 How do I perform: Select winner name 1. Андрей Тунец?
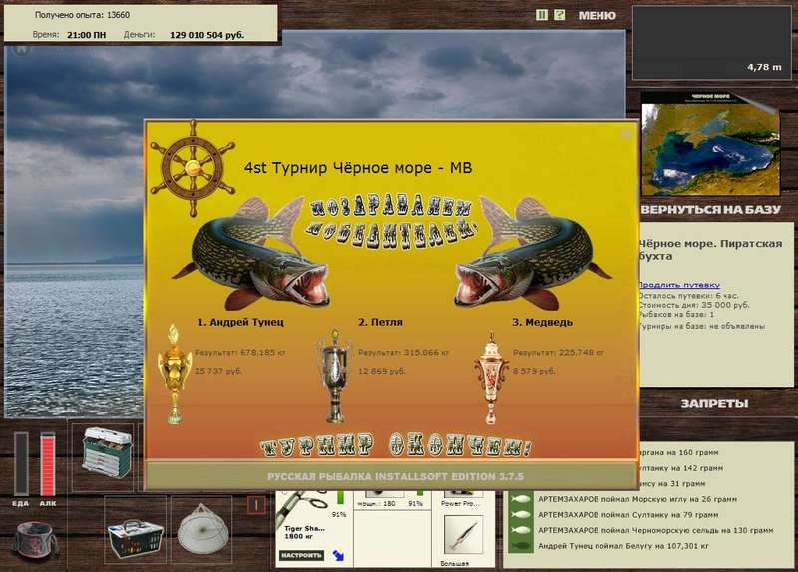pos(240,322)
